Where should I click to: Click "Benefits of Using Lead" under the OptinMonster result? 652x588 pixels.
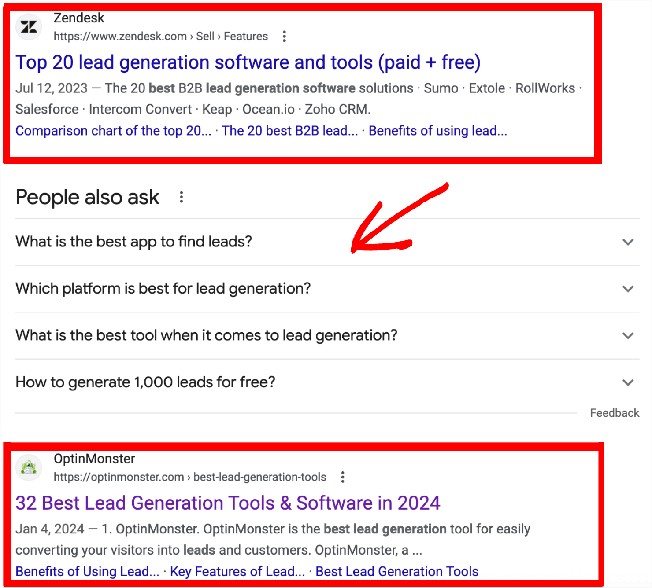87,571
